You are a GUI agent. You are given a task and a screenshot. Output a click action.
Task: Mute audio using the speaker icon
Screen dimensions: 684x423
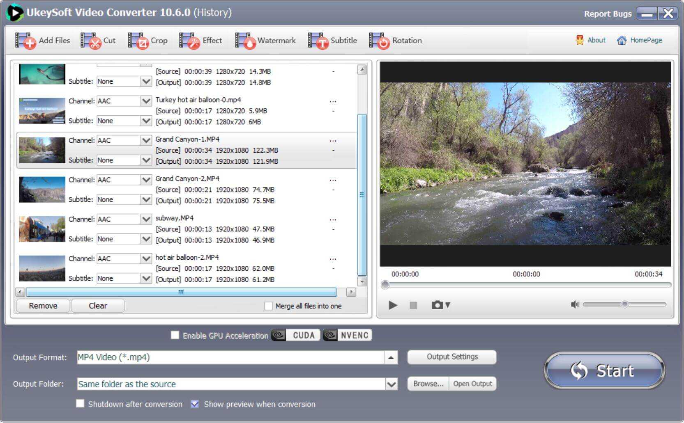575,304
